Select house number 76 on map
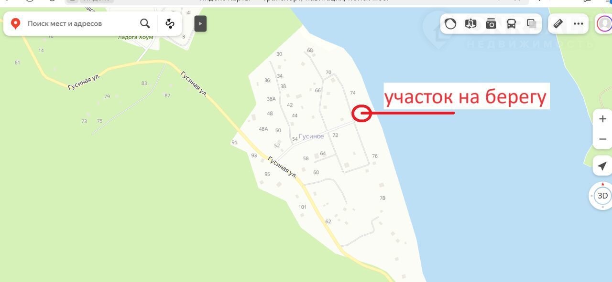The width and height of the screenshot is (612, 282). point(375,156)
